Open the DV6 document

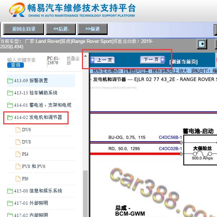point(26,130)
